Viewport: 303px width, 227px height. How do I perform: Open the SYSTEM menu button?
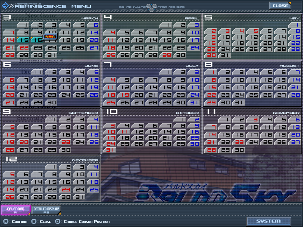pyautogui.click(x=269, y=221)
